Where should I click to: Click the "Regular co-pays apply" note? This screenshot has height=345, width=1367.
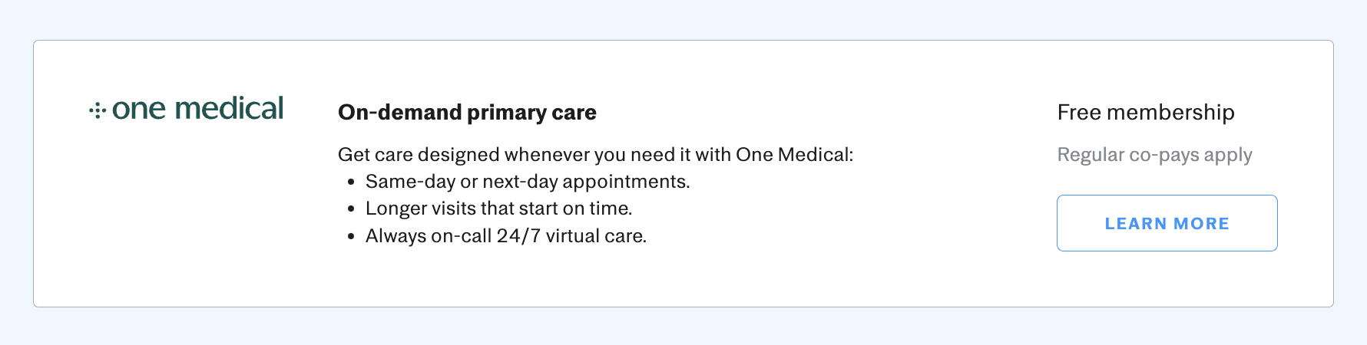1154,155
